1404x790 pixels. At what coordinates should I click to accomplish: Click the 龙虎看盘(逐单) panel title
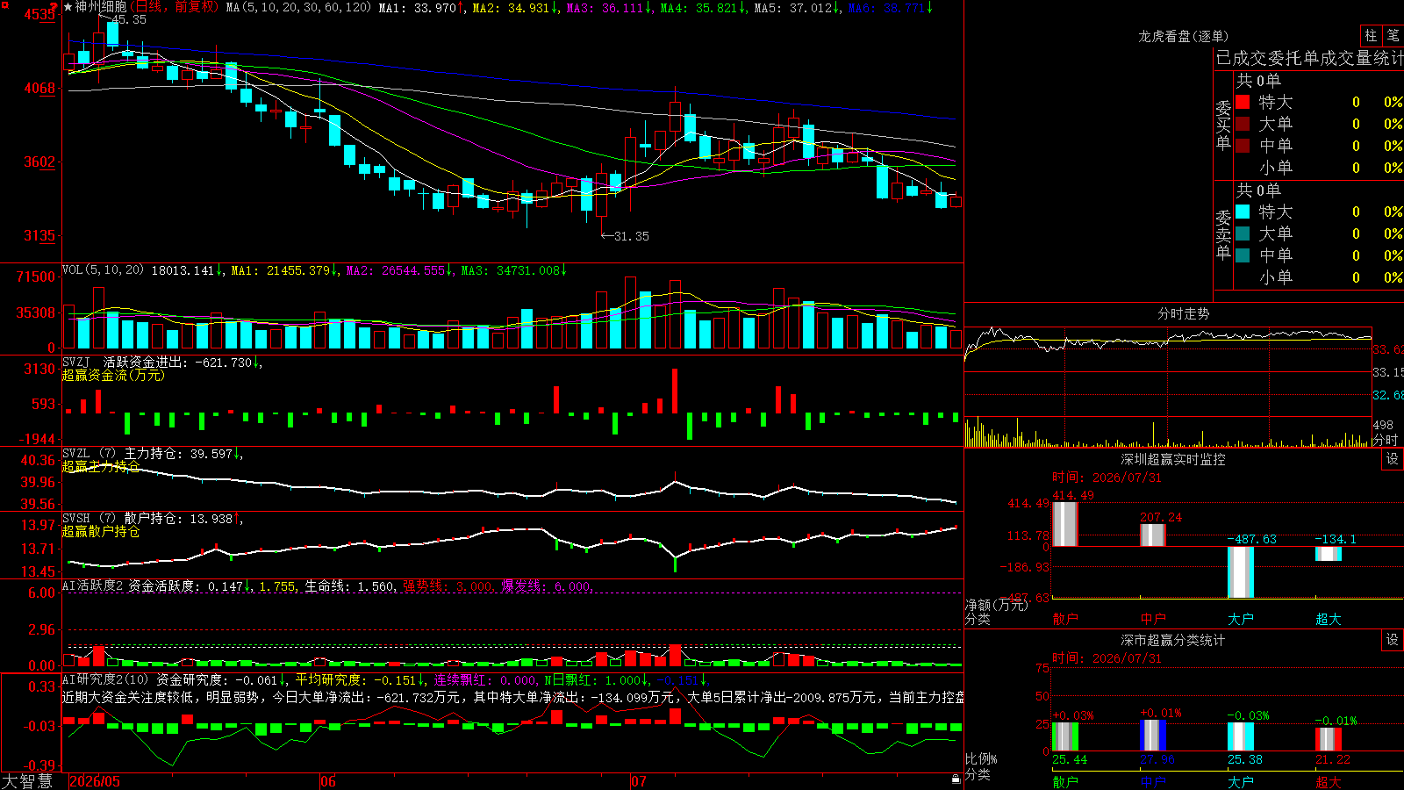coord(1183,36)
